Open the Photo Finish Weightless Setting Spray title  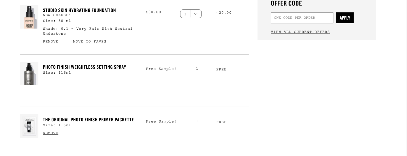click(x=84, y=67)
